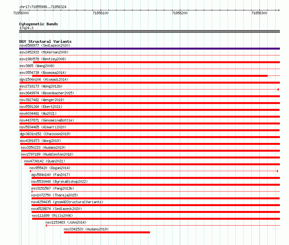This screenshot has width=289, height=245.
Task: Click ruler position 71856300
Action: (x=259, y=13)
